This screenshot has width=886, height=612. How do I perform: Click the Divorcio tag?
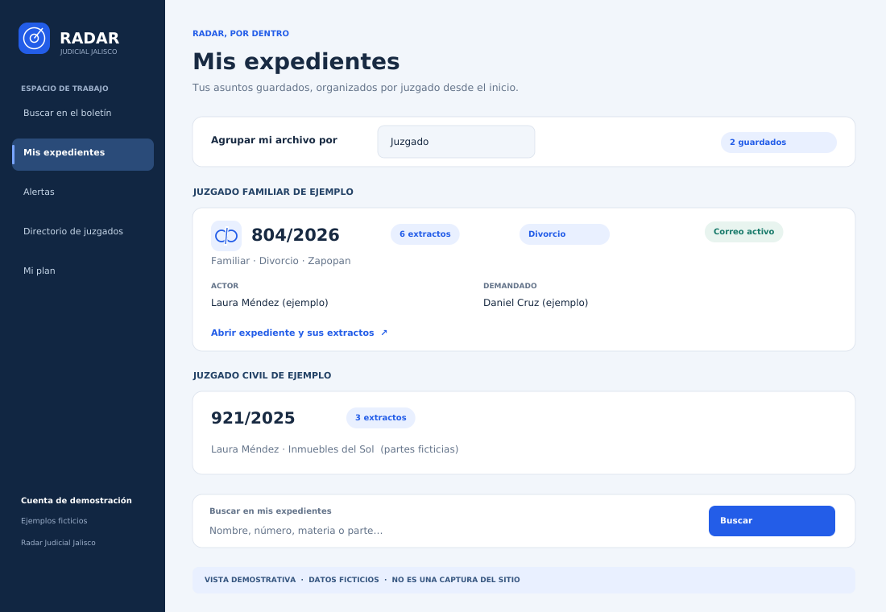tap(565, 234)
